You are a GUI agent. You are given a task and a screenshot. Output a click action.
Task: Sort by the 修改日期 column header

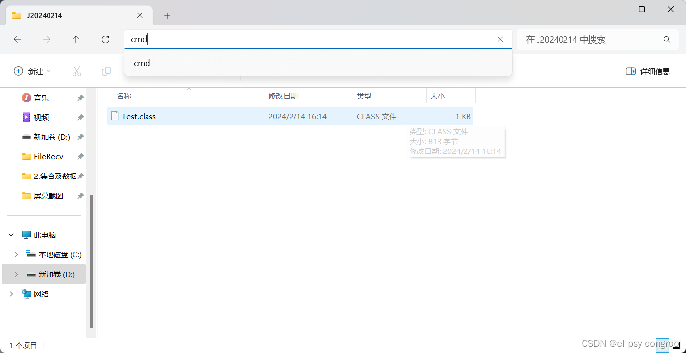[x=309, y=96]
